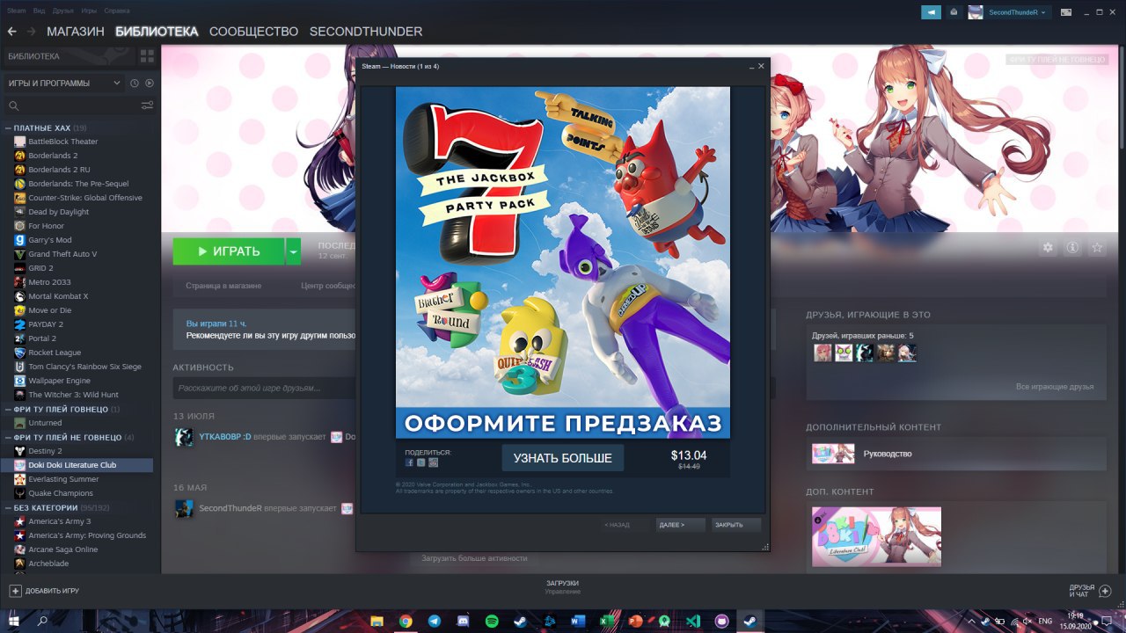
Task: Click the forward arrow in Steam navigation
Action: (x=32, y=32)
